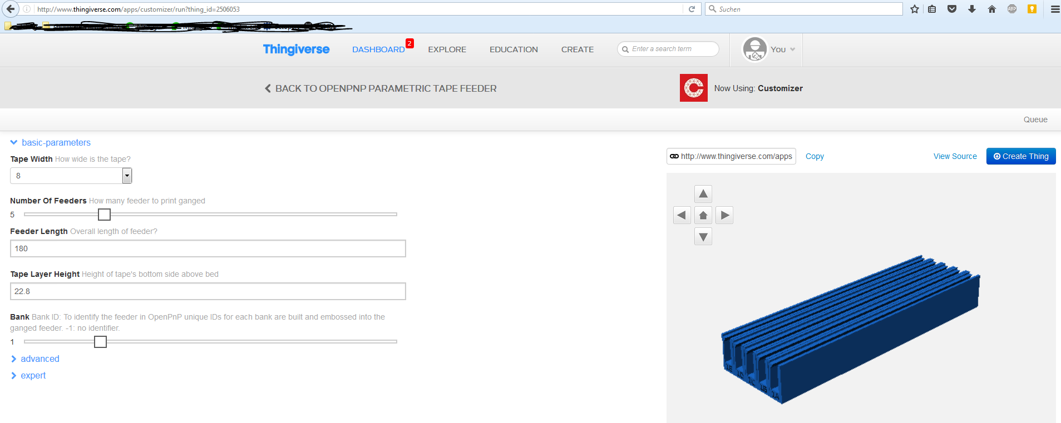Open the bookmarks list icon

coord(932,9)
